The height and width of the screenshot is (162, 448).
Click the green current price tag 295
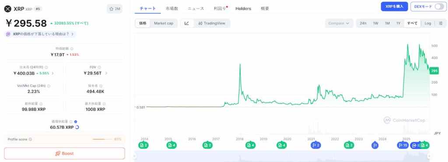434,71
